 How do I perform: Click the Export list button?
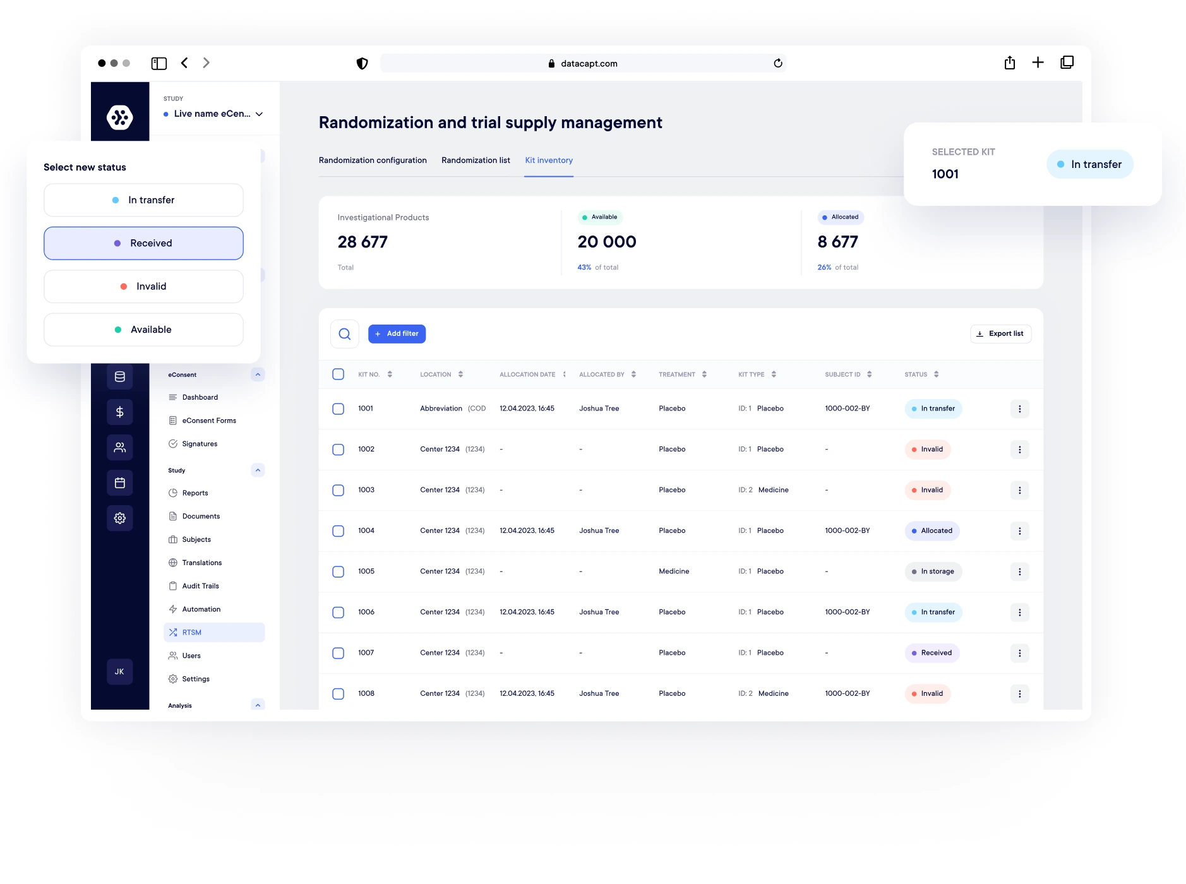pyautogui.click(x=1000, y=334)
